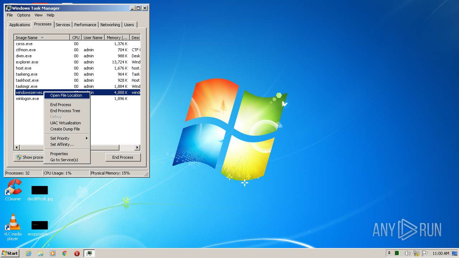Click green CPU meter tray icon
The height and width of the screenshot is (258, 459).
397,253
